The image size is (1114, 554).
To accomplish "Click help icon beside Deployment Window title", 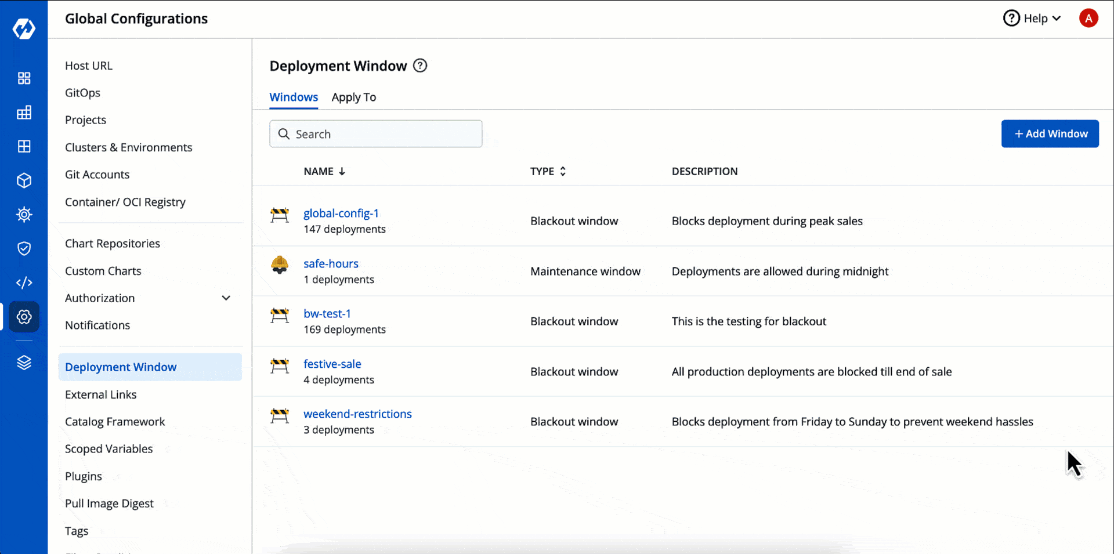I will tap(420, 66).
